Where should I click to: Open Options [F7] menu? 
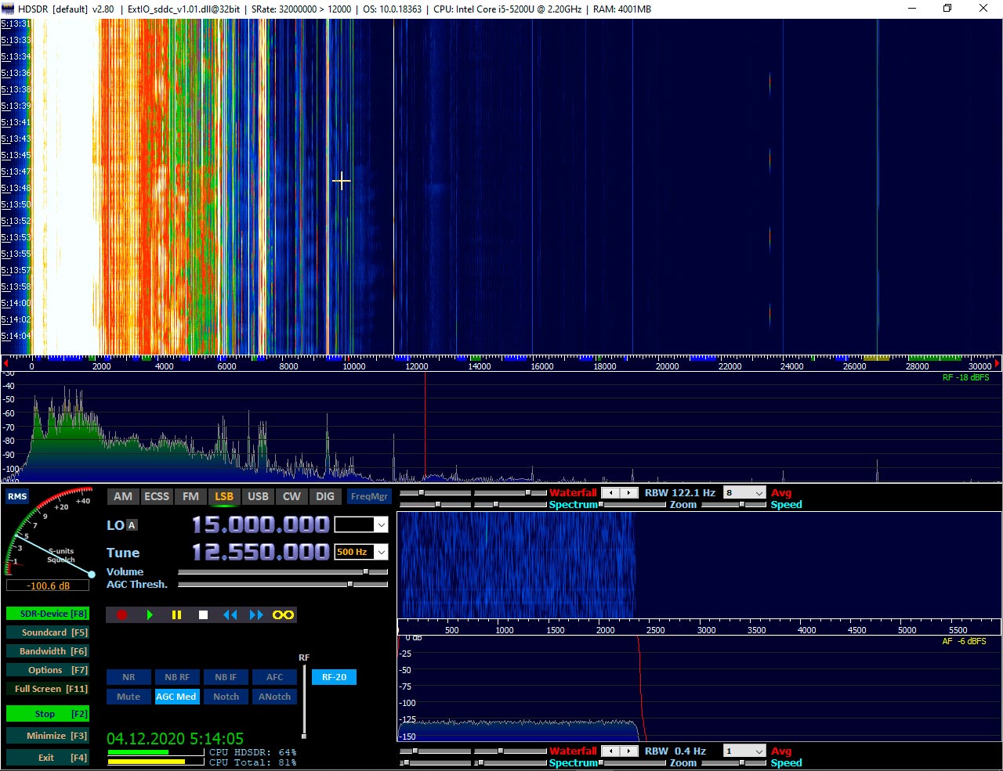[47, 670]
